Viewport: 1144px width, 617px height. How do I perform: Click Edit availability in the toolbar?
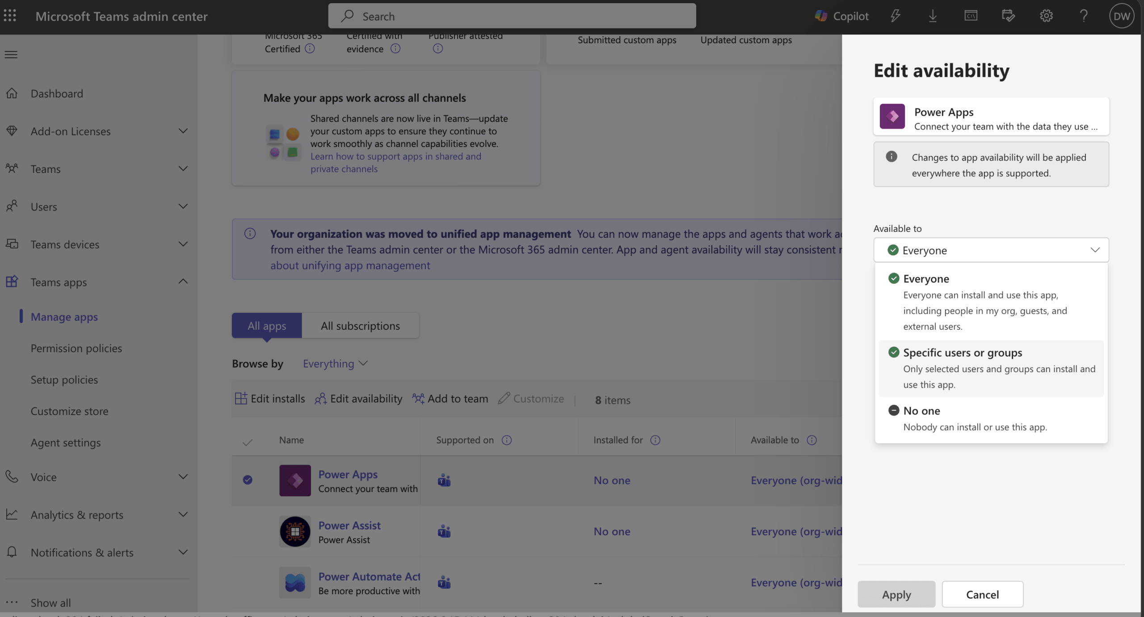(x=358, y=399)
